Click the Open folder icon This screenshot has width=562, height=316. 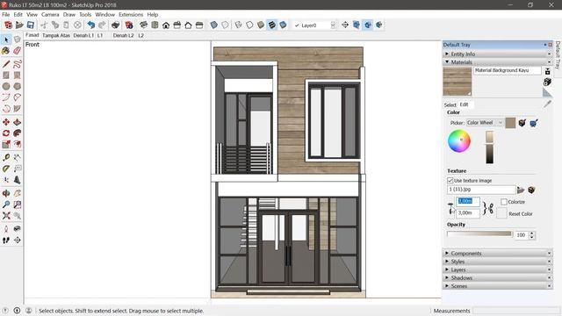[x=19, y=25]
